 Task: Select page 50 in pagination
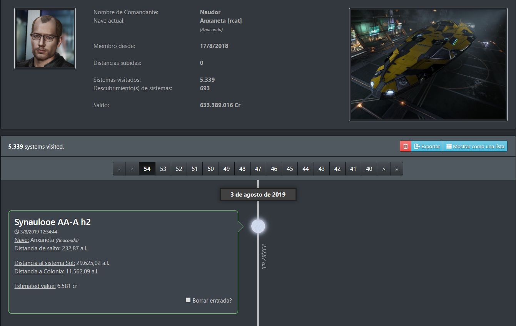point(210,169)
